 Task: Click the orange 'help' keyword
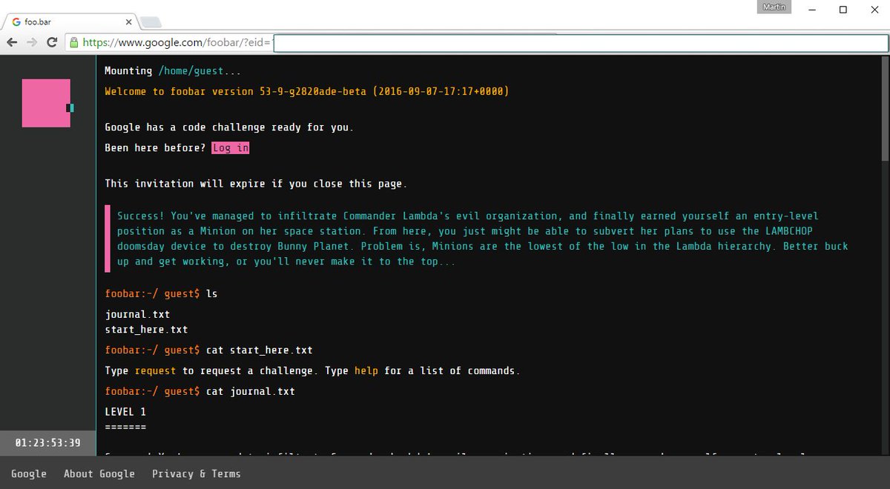[x=366, y=370]
